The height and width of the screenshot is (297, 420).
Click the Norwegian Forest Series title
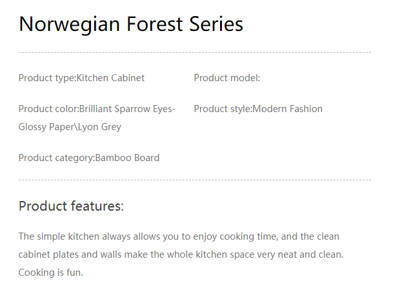[131, 24]
